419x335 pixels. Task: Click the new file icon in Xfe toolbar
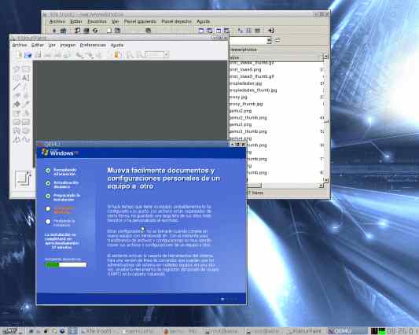pyautogui.click(x=109, y=31)
